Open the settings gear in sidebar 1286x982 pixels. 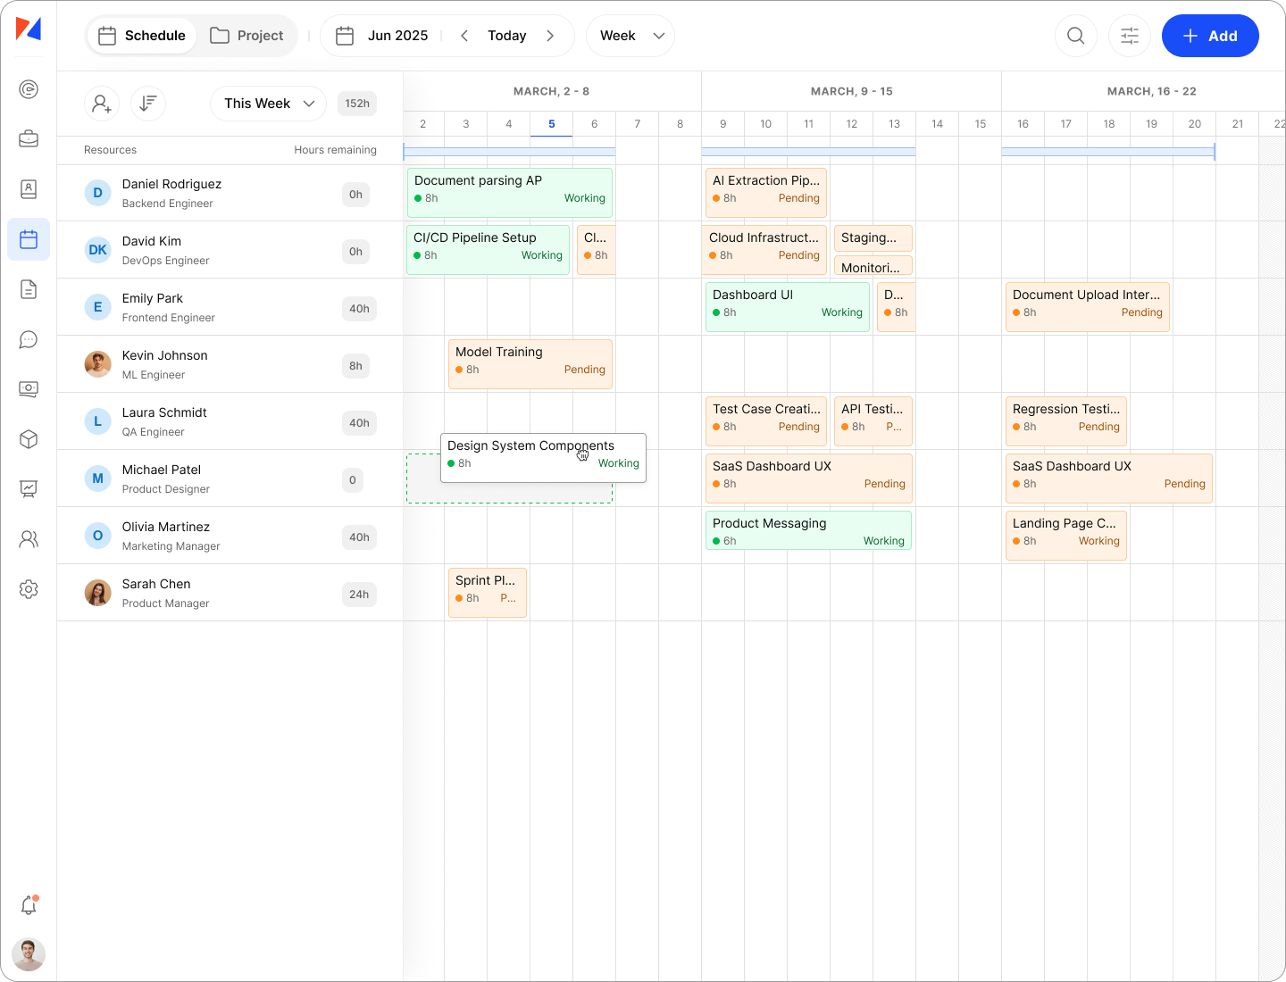pyautogui.click(x=29, y=589)
